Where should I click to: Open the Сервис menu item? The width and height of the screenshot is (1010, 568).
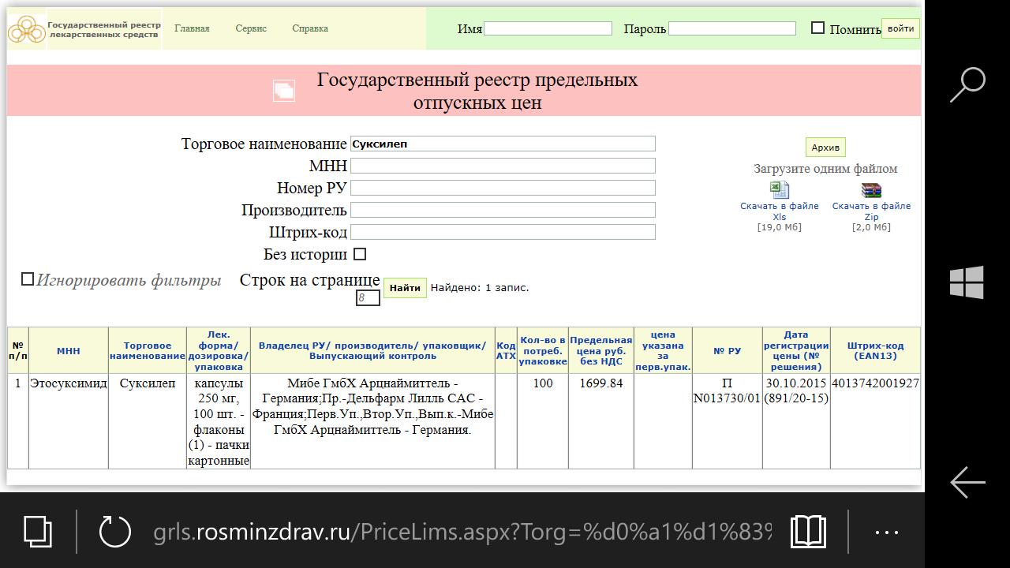pos(251,28)
